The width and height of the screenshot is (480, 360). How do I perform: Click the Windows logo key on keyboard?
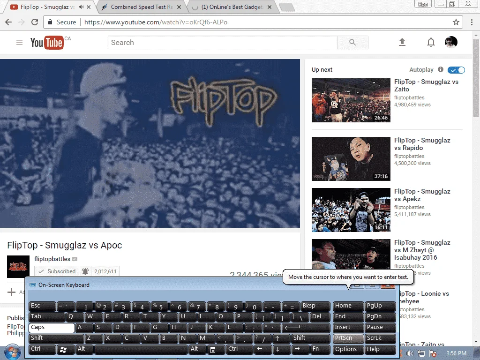tap(66, 349)
